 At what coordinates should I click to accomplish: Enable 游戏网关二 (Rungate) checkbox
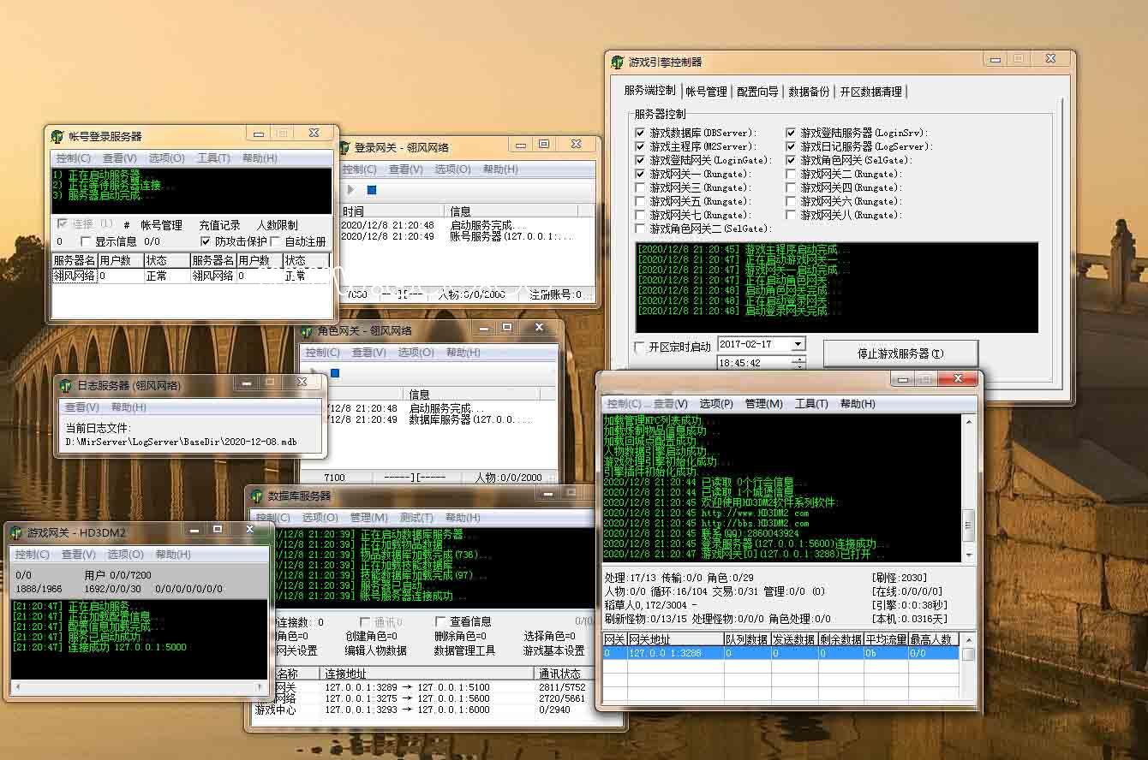pos(791,174)
